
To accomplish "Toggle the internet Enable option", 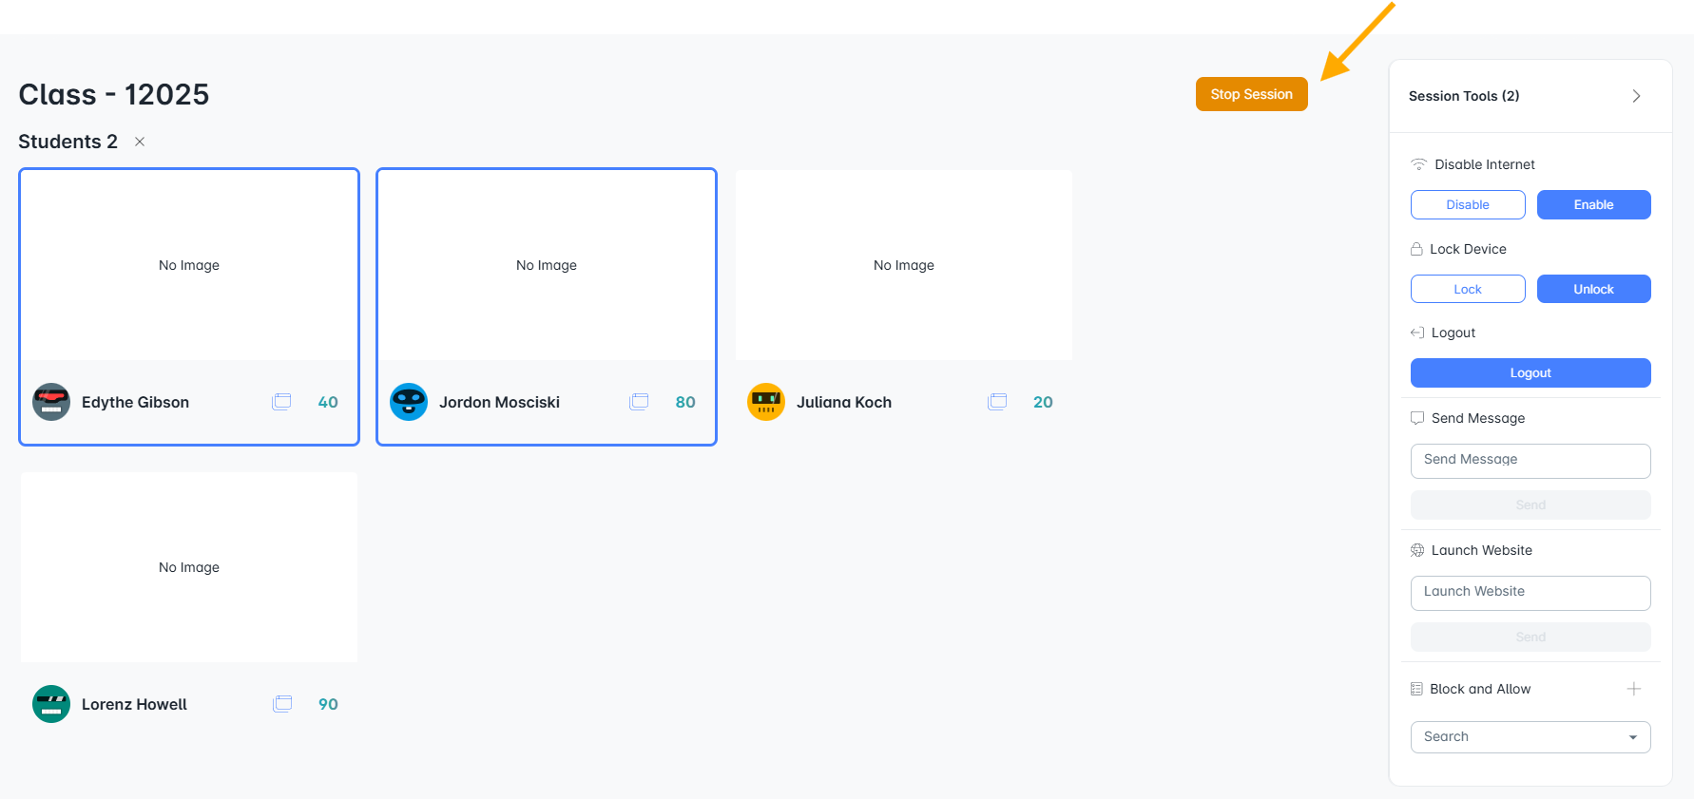I will tap(1593, 205).
